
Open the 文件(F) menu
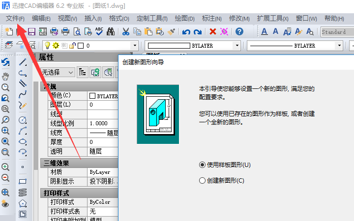pos(15,19)
